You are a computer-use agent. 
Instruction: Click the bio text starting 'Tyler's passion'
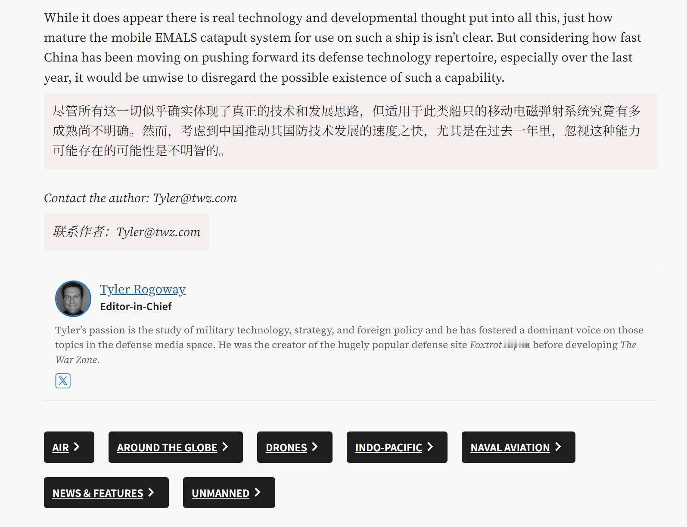349,345
